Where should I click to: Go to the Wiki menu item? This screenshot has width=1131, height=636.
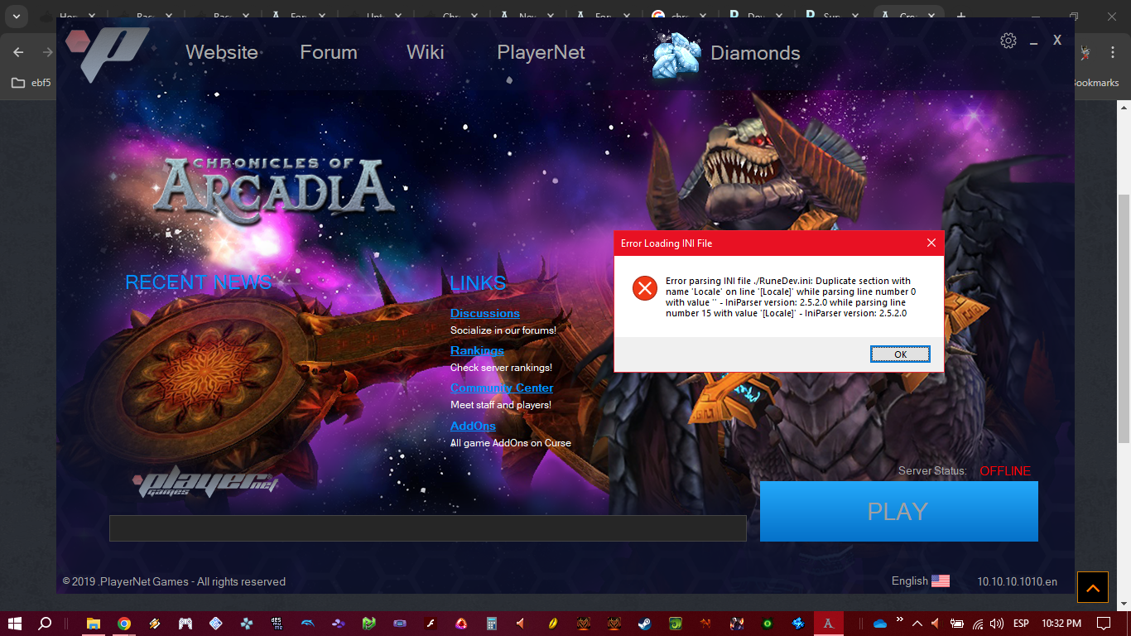(425, 52)
